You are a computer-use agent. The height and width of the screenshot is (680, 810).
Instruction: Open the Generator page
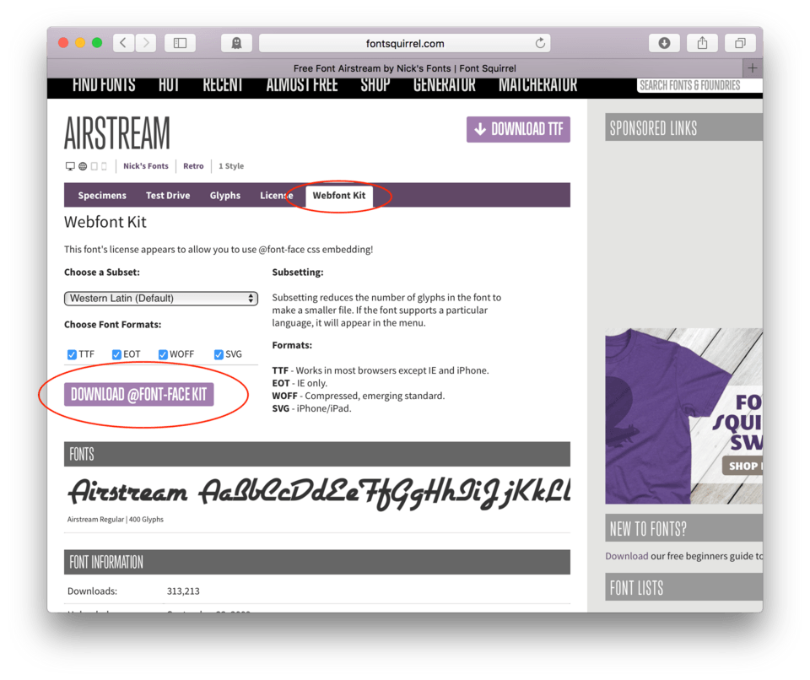click(445, 85)
